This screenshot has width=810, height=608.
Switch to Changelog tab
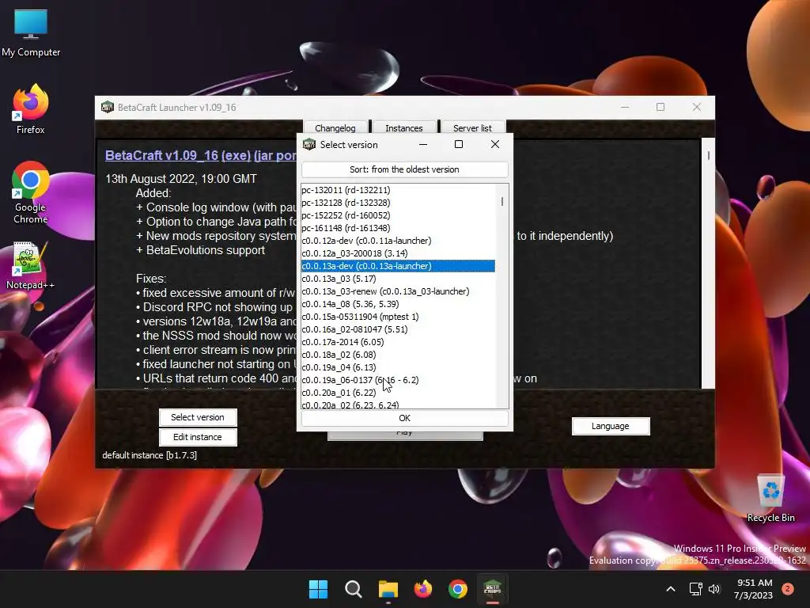(335, 127)
